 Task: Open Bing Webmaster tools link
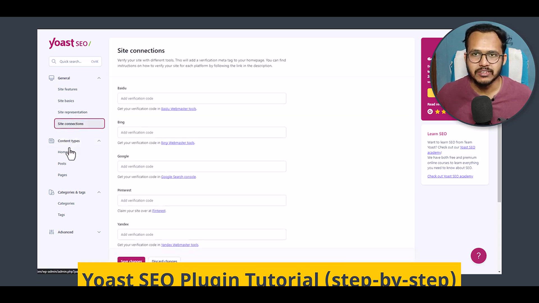pyautogui.click(x=177, y=143)
